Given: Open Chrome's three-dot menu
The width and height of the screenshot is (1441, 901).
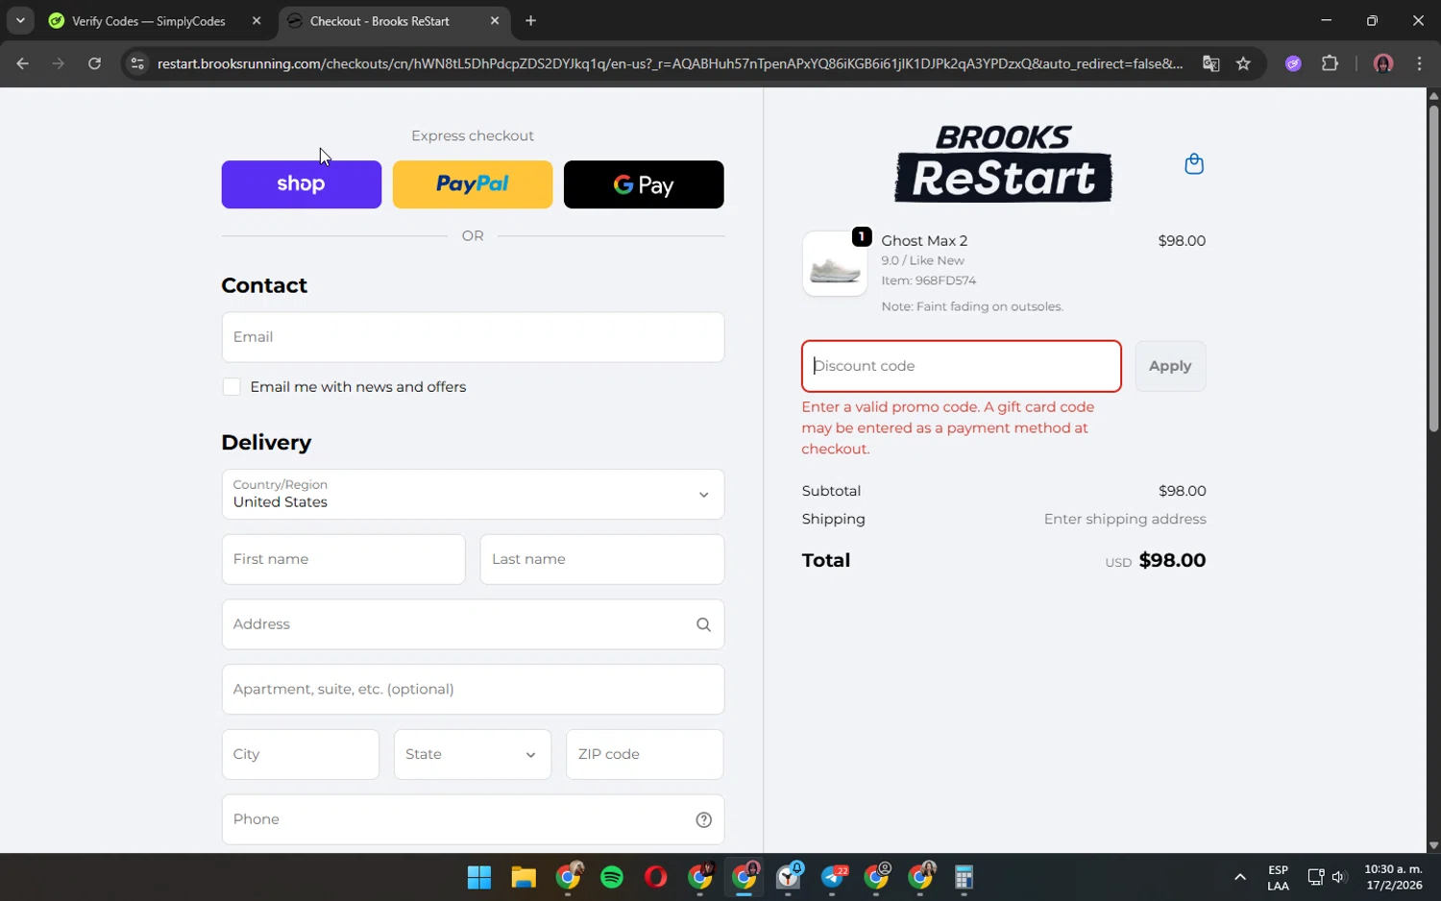Looking at the screenshot, I should click(x=1419, y=63).
